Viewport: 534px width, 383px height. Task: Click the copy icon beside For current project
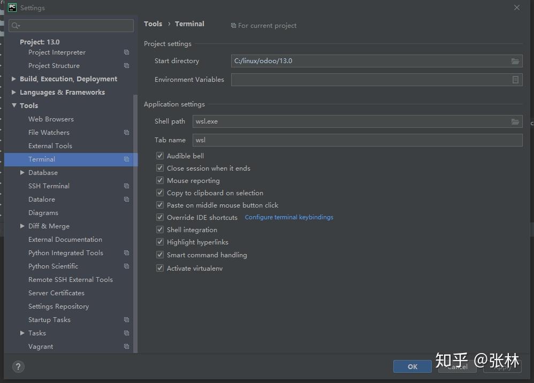click(x=233, y=26)
